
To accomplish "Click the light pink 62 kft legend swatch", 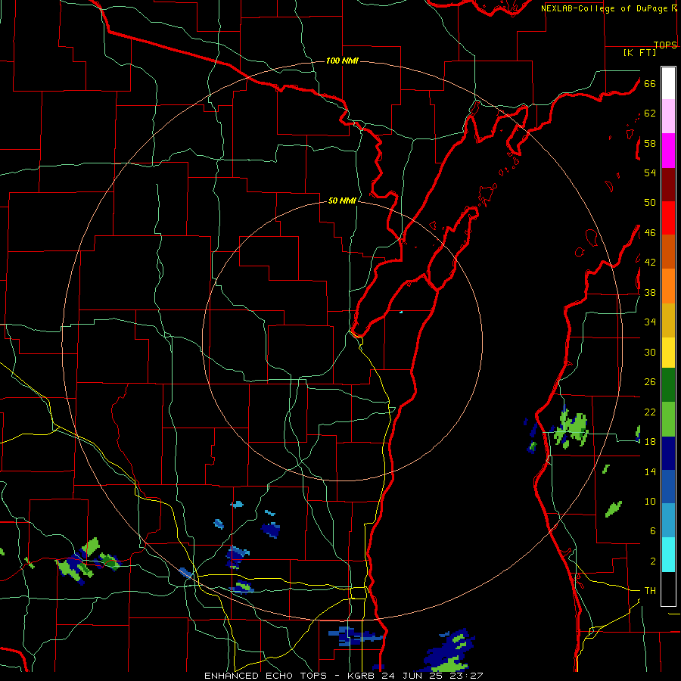I will coord(668,116).
